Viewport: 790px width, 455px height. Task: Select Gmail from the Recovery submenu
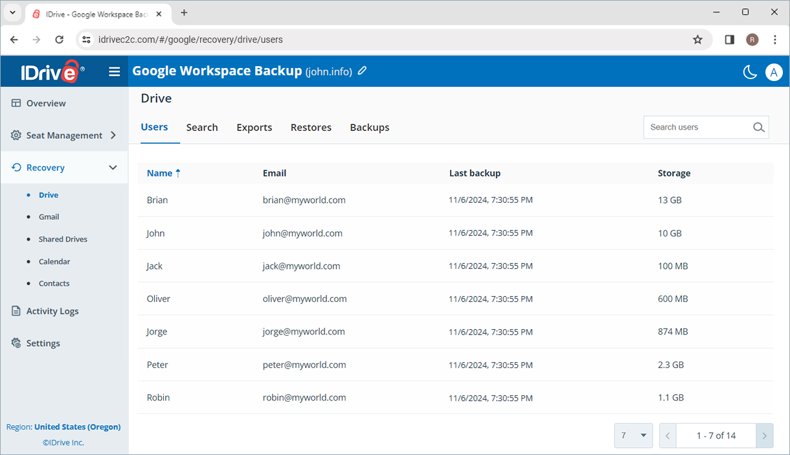pos(49,216)
